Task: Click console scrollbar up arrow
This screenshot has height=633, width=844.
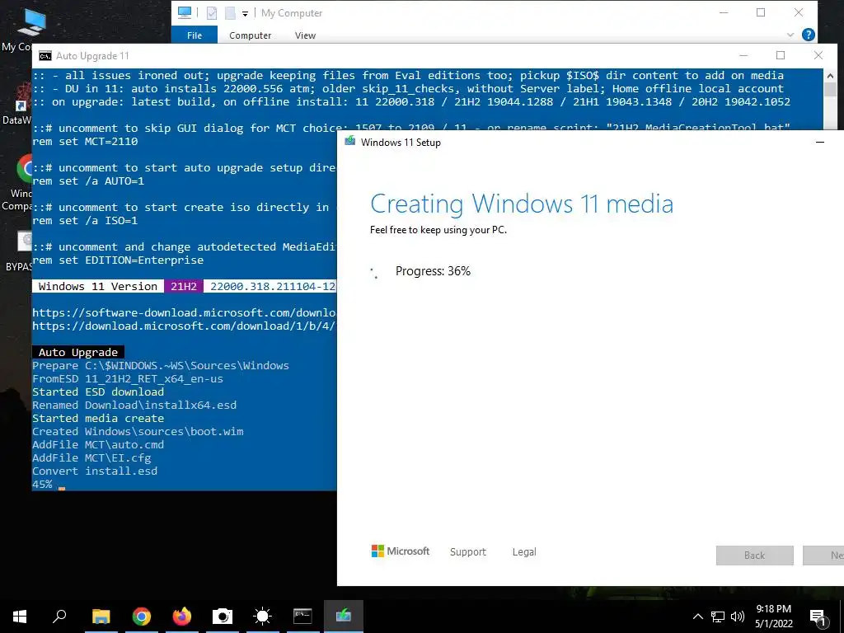Action: [x=831, y=76]
